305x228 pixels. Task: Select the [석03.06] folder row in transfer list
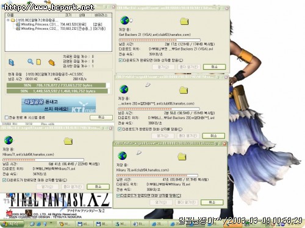pos(35,20)
